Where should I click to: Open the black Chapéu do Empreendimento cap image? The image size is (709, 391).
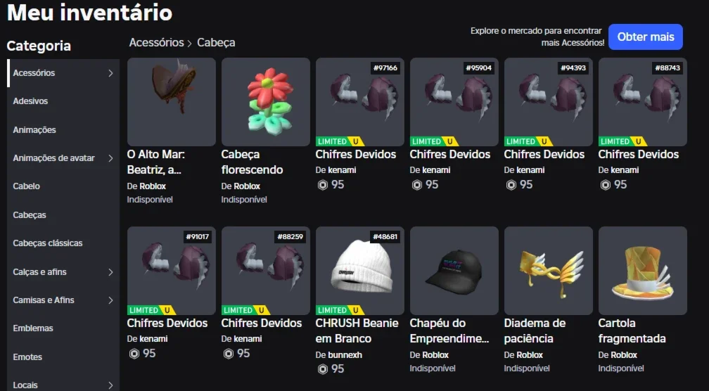click(x=454, y=270)
